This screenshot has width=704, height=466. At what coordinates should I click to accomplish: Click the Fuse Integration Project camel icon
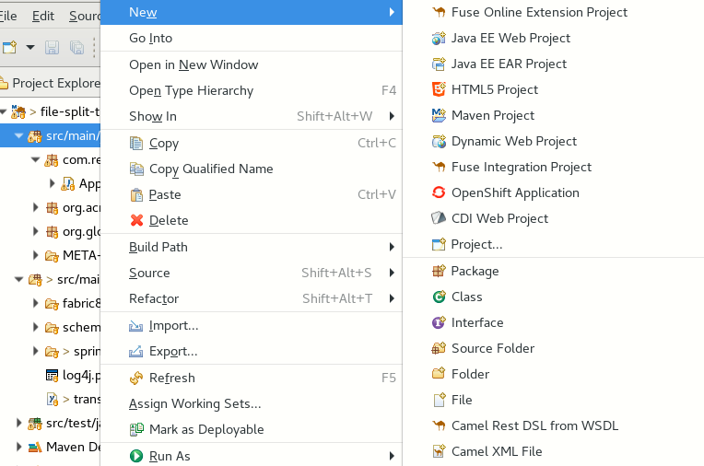point(439,167)
